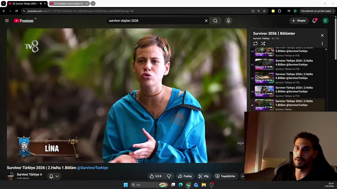
Task: Start voice search with microphone
Action: coord(228,21)
